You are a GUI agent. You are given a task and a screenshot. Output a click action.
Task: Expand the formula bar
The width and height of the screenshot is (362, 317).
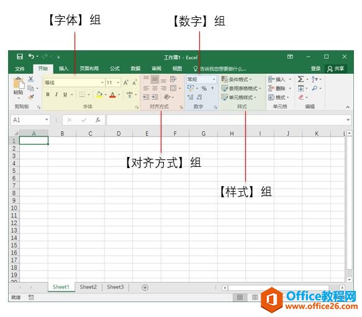[x=348, y=120]
